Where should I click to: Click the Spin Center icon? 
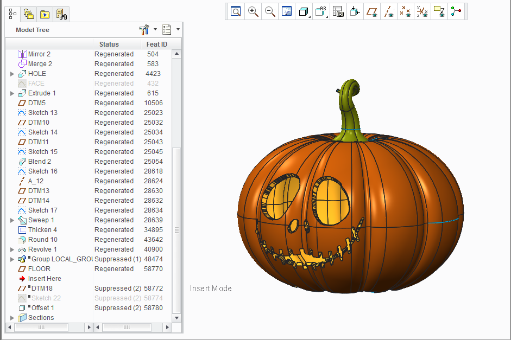[355, 12]
